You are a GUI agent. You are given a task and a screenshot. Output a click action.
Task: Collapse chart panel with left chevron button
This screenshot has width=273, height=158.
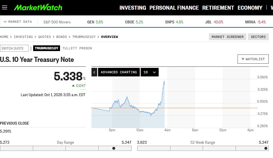pos(94,72)
